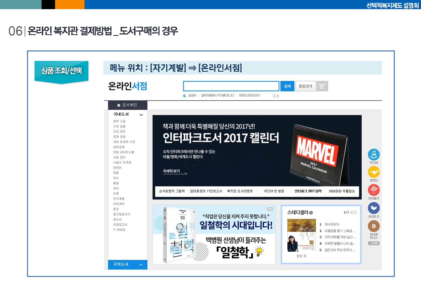Open the 반디앤루니스 bookstore icon
This screenshot has width=421, height=291.
pyautogui.click(x=374, y=226)
